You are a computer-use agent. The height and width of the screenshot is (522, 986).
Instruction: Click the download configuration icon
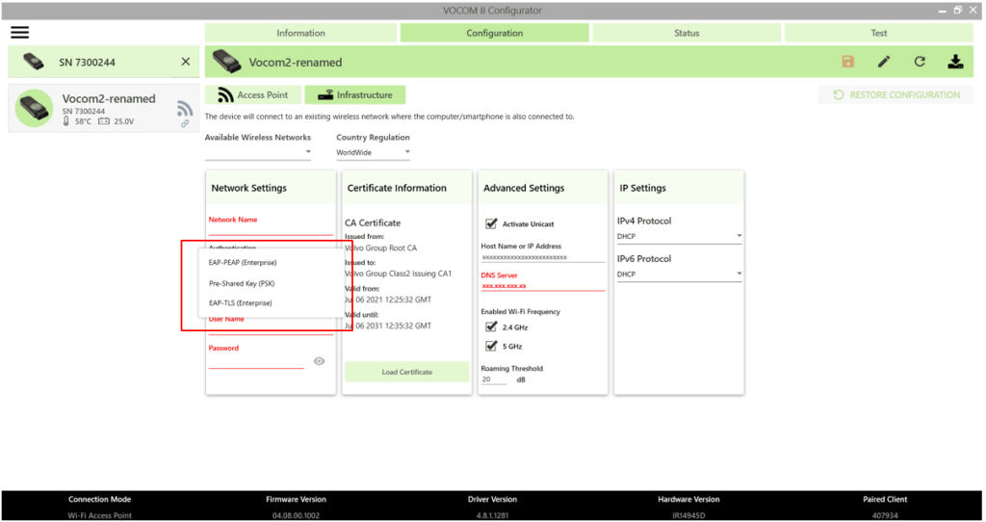[x=955, y=61]
